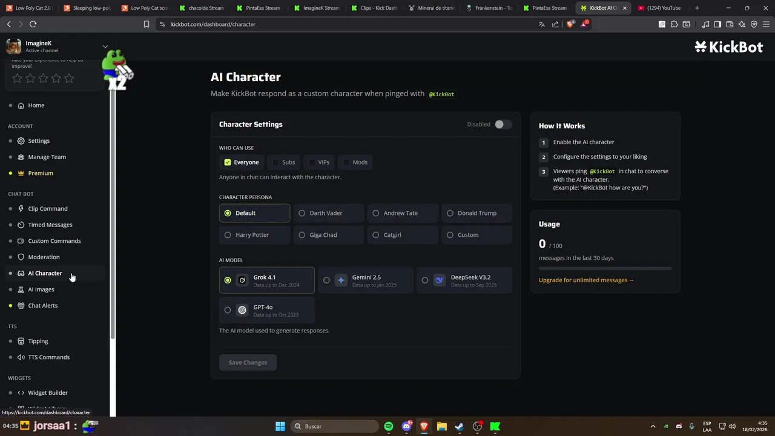Open the Brave VPN shield icon

pyautogui.click(x=754, y=24)
